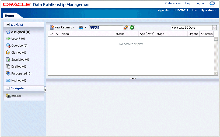220x137 pixels.
Task: Click the table scrollbar up arrow
Action: coord(216,39)
